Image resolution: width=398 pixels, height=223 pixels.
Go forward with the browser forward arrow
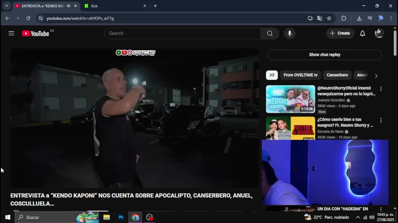18,18
